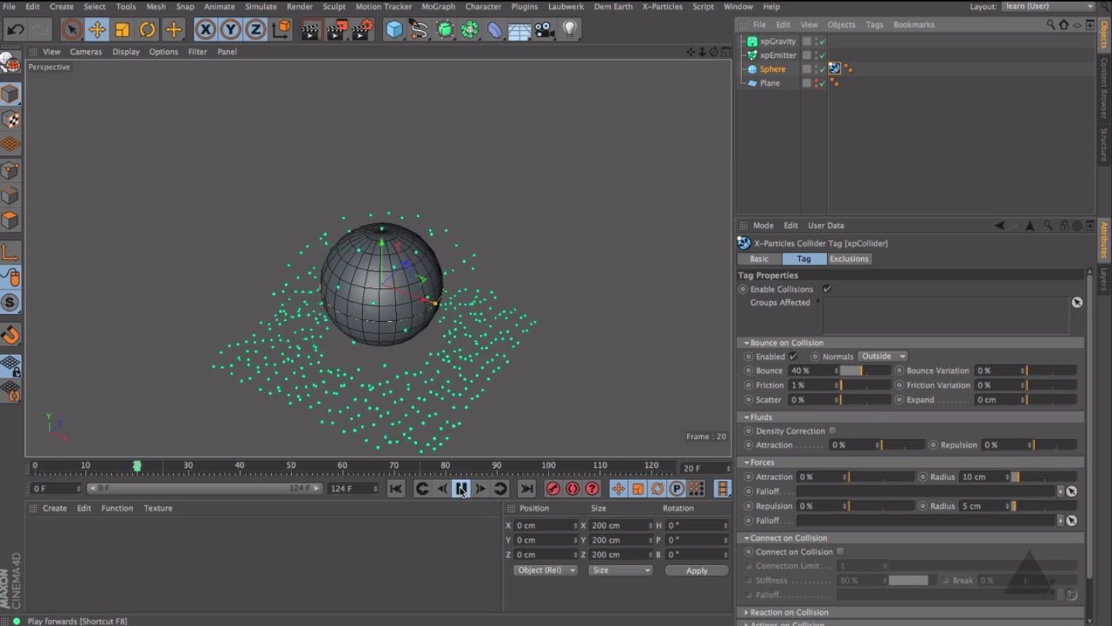Switch to the Basic tab
1112x626 pixels.
[x=759, y=259]
